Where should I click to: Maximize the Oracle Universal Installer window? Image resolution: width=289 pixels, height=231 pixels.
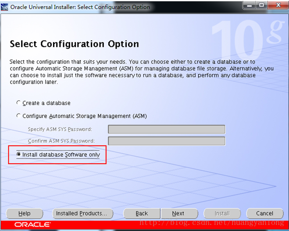click(261, 5)
